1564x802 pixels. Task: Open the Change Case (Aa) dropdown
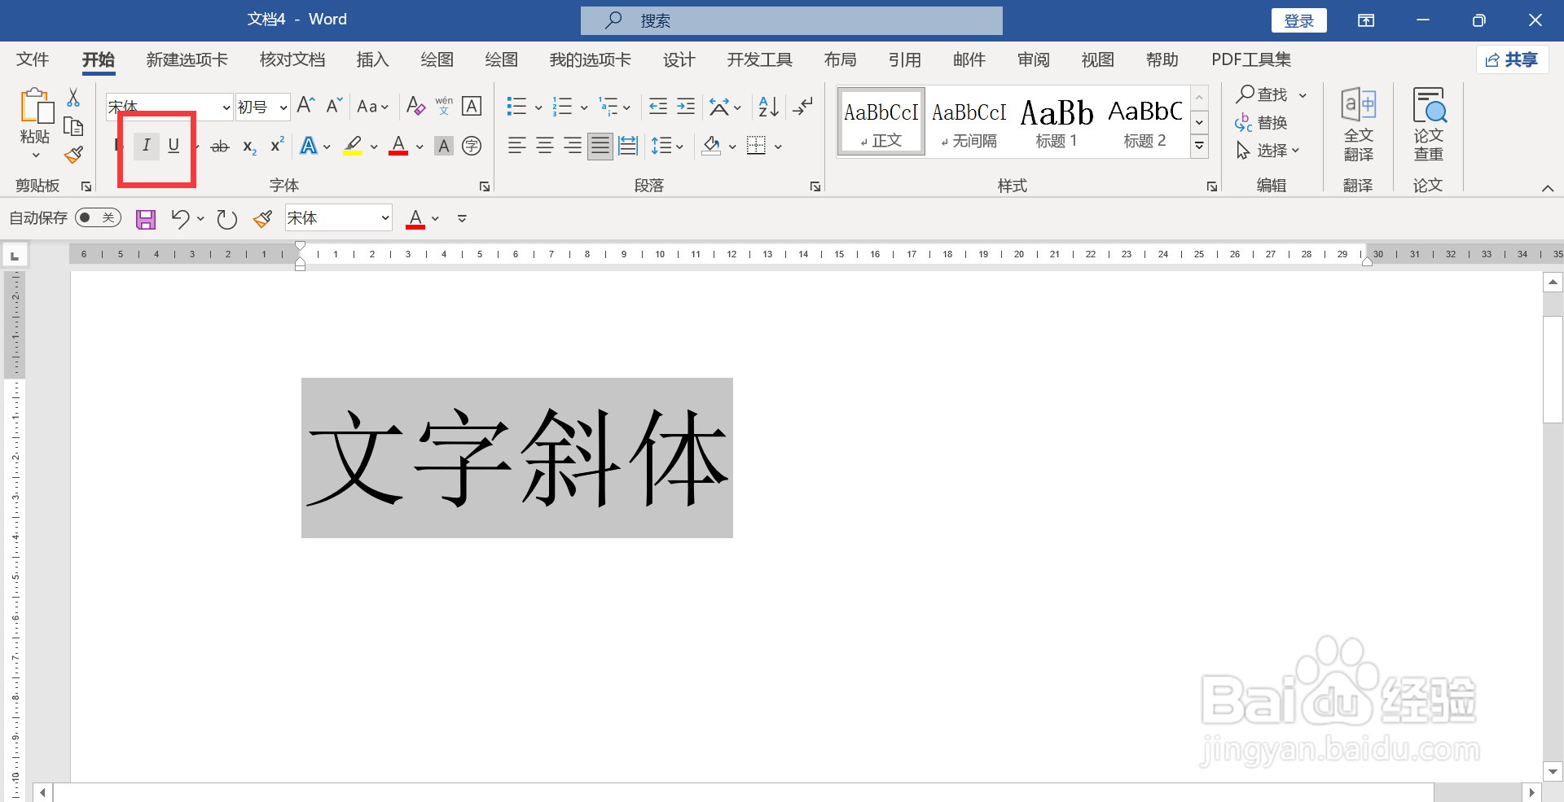[x=372, y=106]
